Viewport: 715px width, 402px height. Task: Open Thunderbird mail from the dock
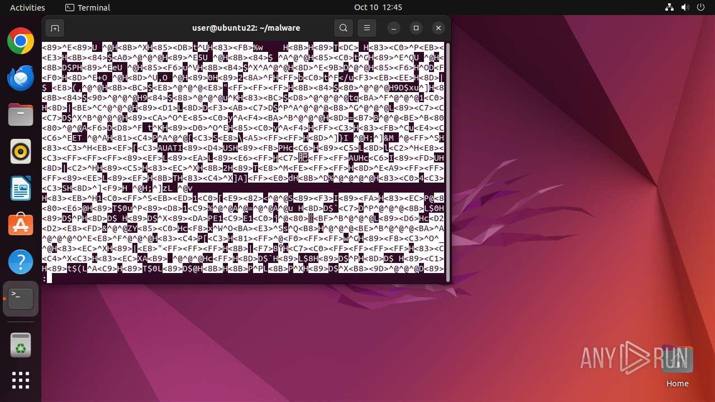point(21,78)
